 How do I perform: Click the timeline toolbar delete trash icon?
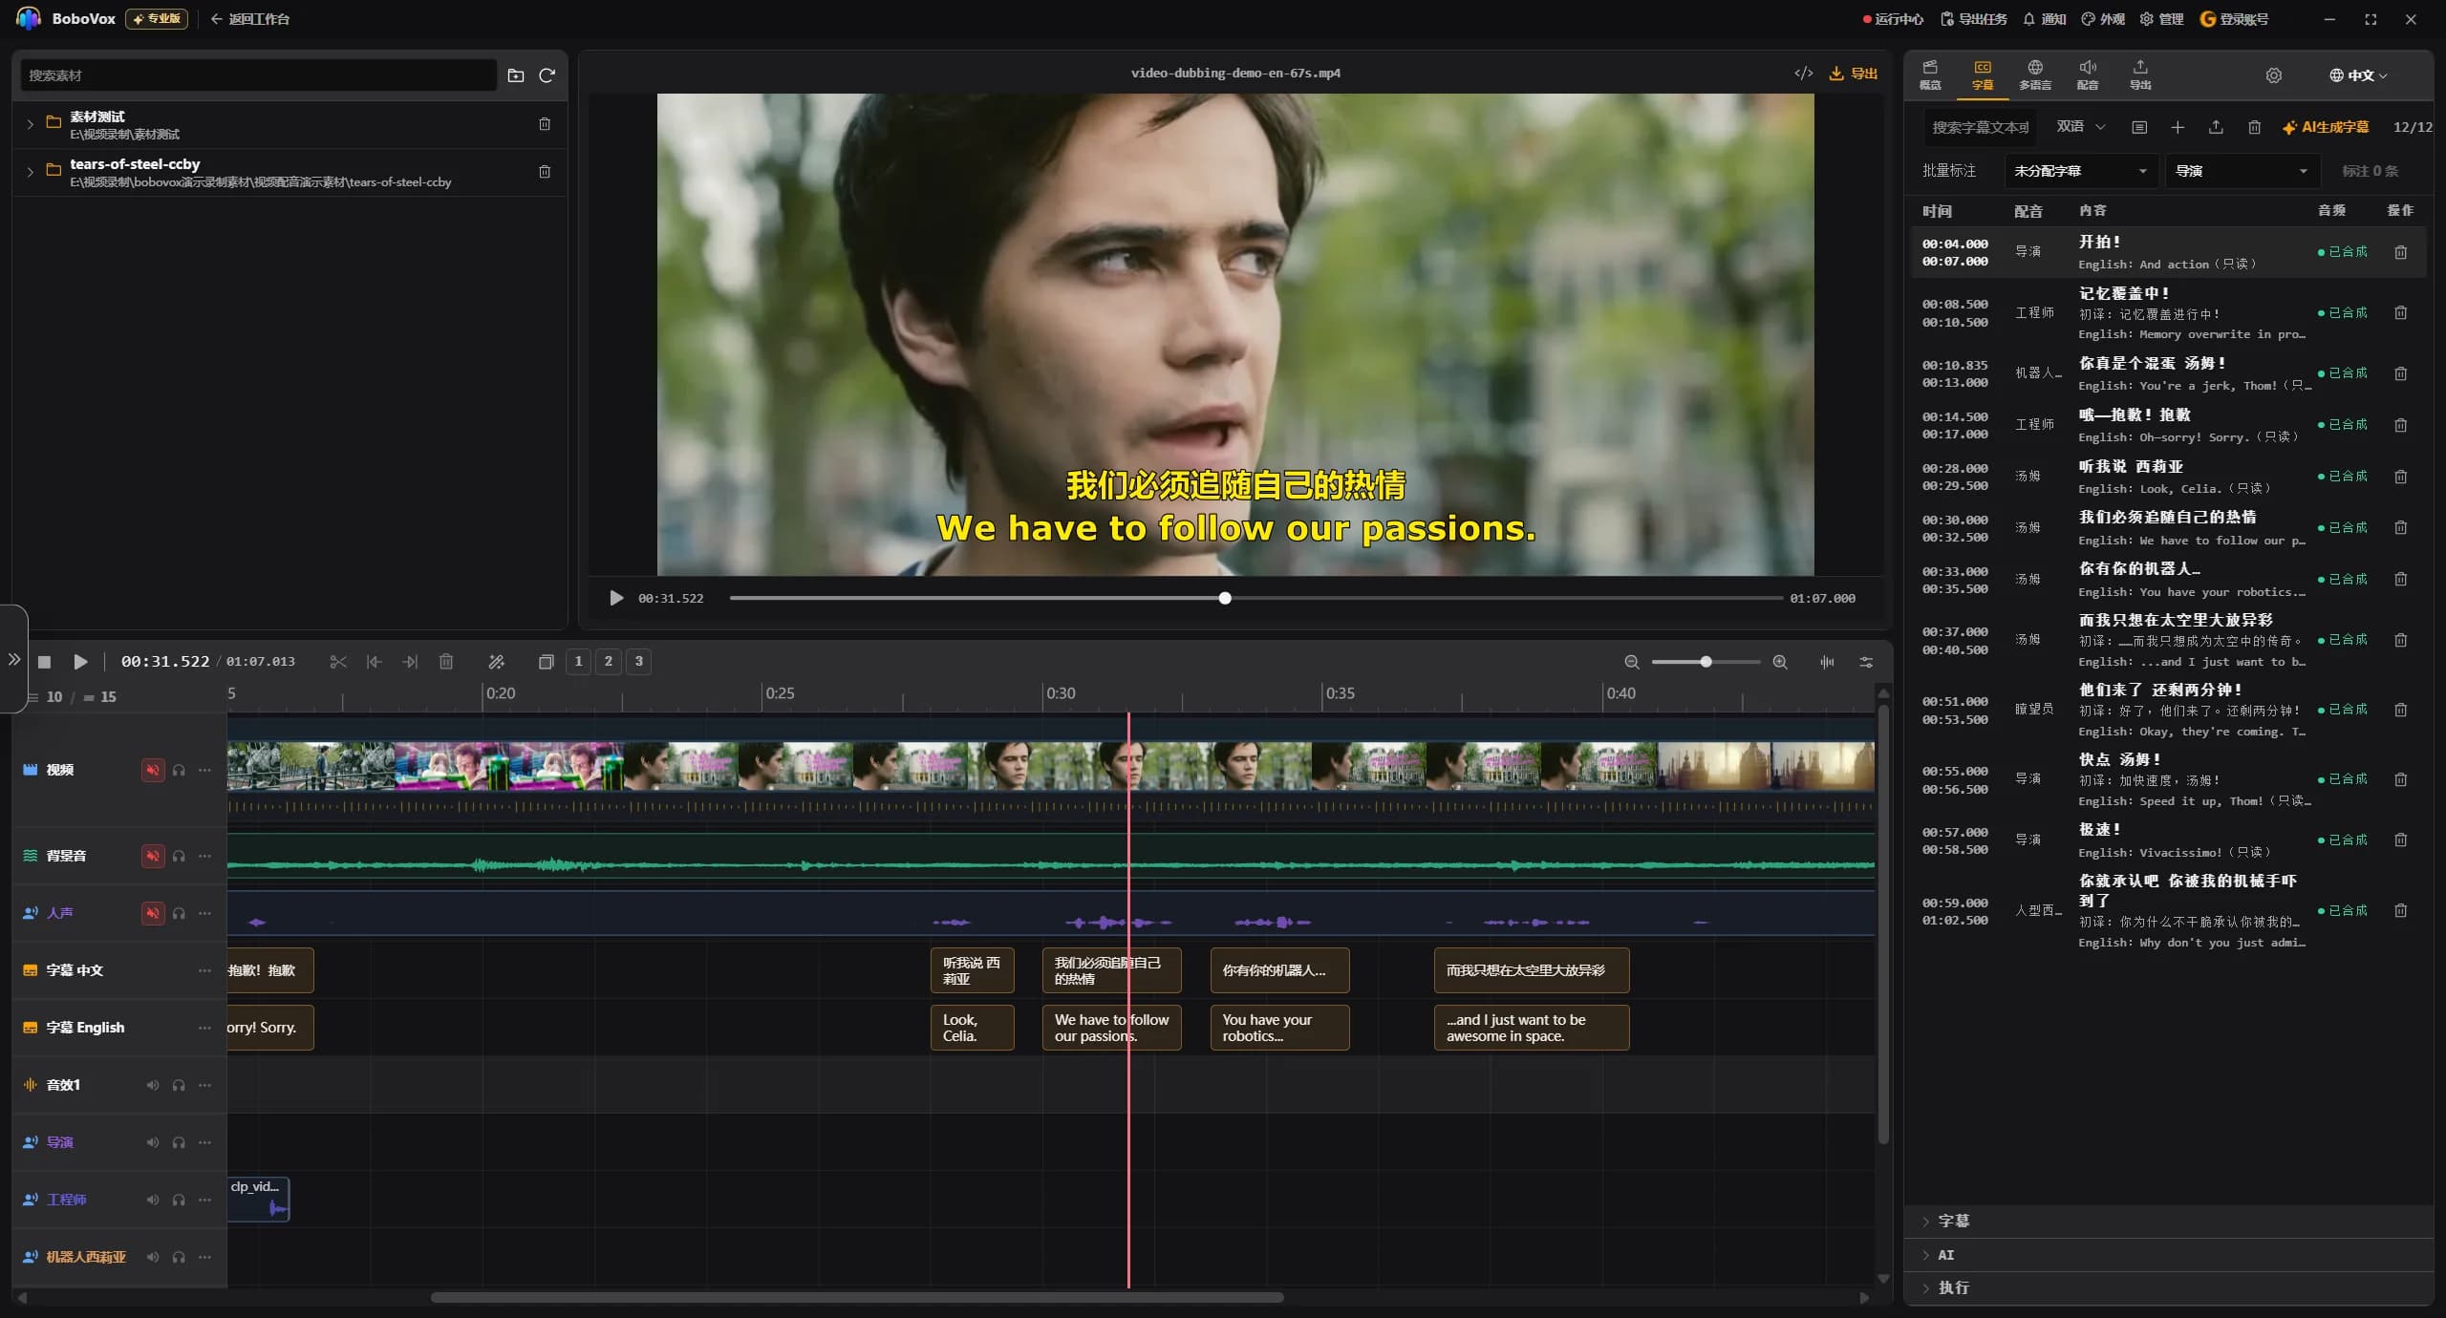[x=446, y=662]
